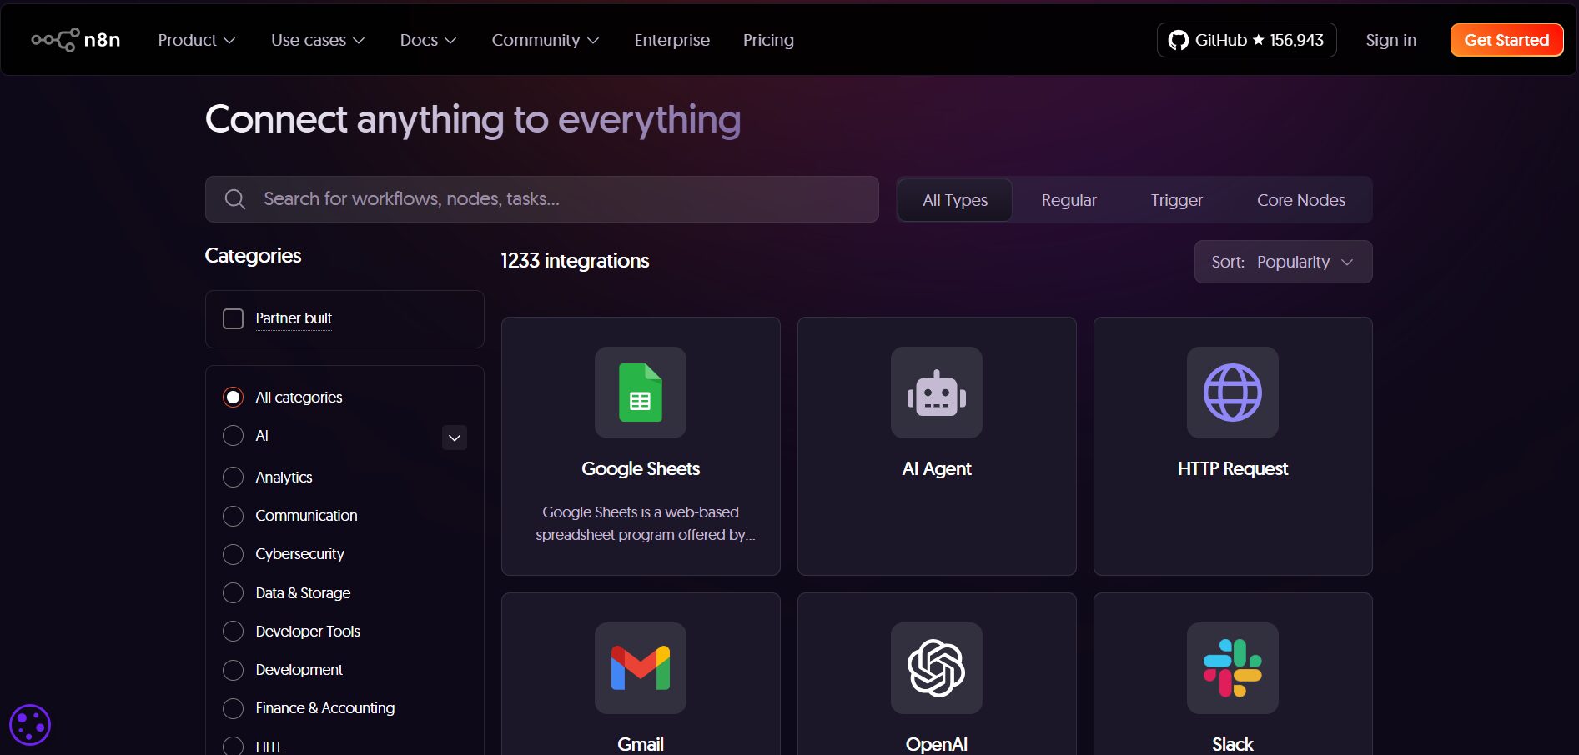The width and height of the screenshot is (1579, 755).
Task: Expand the AI category chevron
Action: [454, 437]
